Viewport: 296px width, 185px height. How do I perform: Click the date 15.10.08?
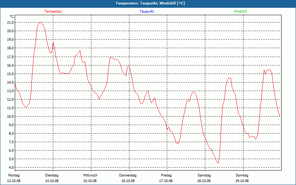90,181
